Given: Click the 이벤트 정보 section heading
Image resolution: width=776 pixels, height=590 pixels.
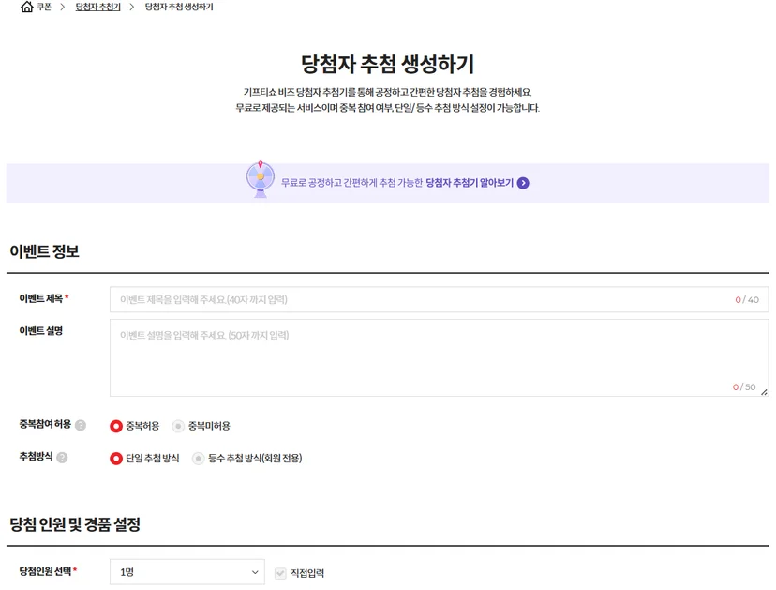Looking at the screenshot, I should point(45,251).
